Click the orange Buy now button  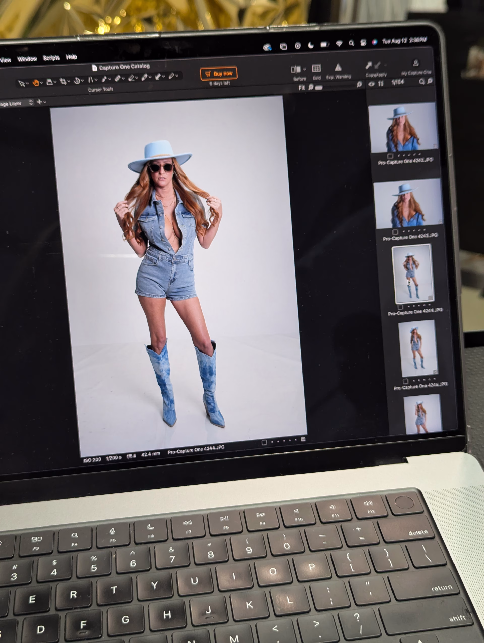click(219, 74)
